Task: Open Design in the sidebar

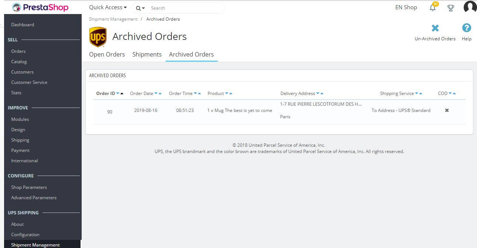Action: (x=18, y=130)
